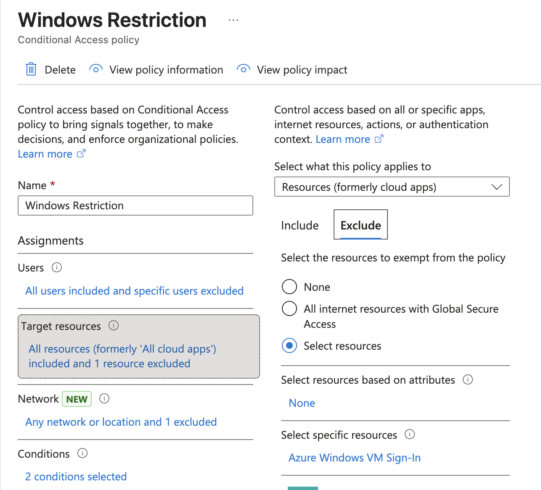
Task: Click the Delete trash can icon
Action: pyautogui.click(x=31, y=69)
